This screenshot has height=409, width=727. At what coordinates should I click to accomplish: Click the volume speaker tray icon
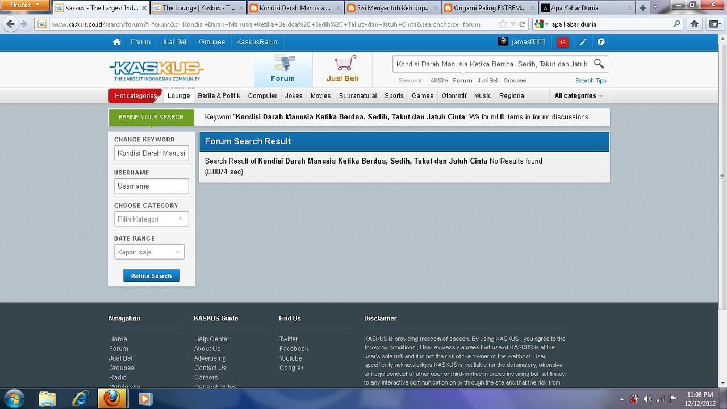pos(647,399)
